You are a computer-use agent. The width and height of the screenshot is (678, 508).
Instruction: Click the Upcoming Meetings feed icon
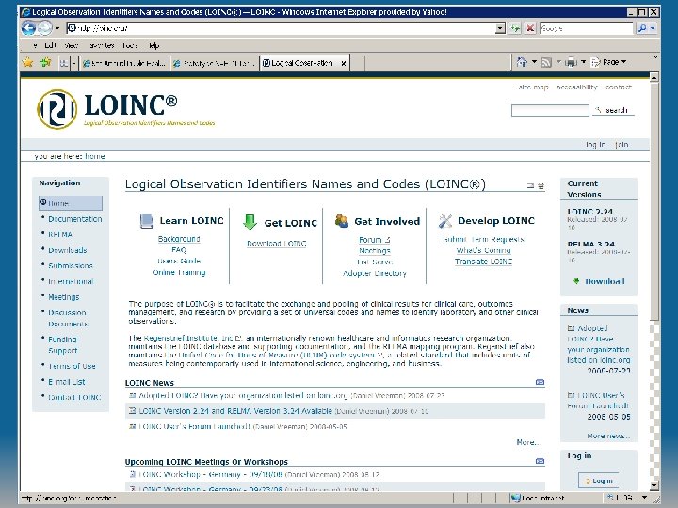541,461
